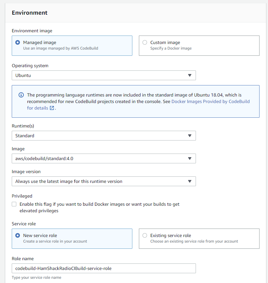Click the Custom image tile description text
Image resolution: width=268 pixels, height=283 pixels.
[x=171, y=48]
